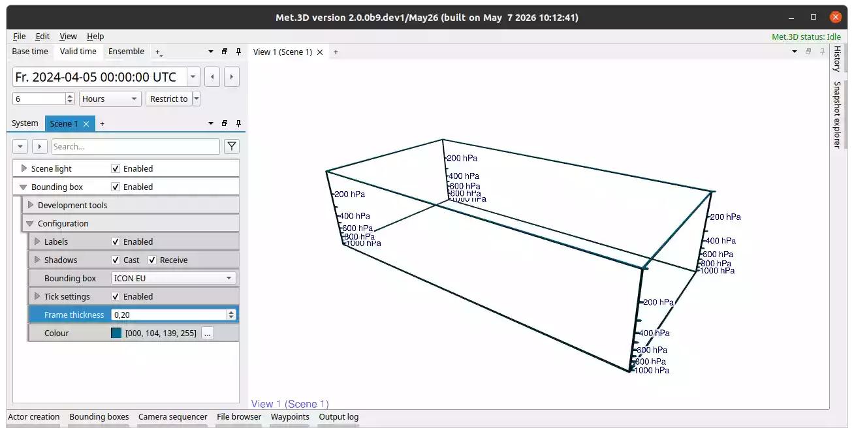Open the ICON EU bounding box dropdown
The image size is (854, 434).
[x=174, y=278]
